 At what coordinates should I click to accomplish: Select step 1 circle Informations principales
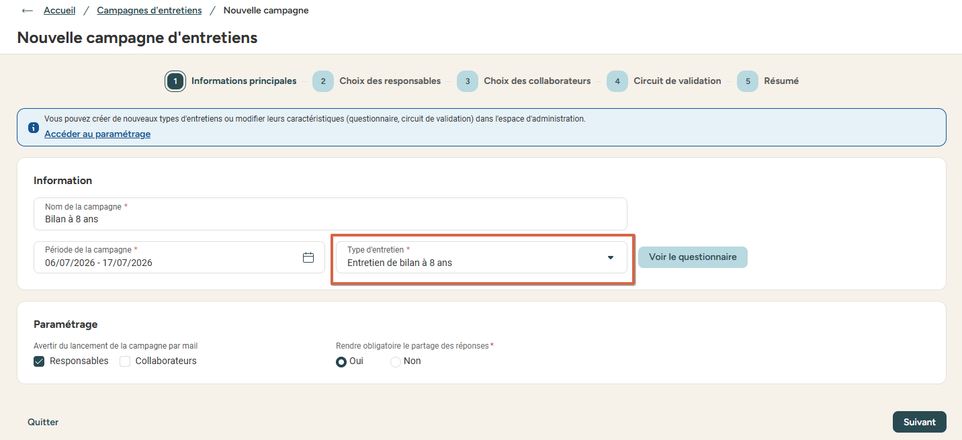click(x=175, y=81)
